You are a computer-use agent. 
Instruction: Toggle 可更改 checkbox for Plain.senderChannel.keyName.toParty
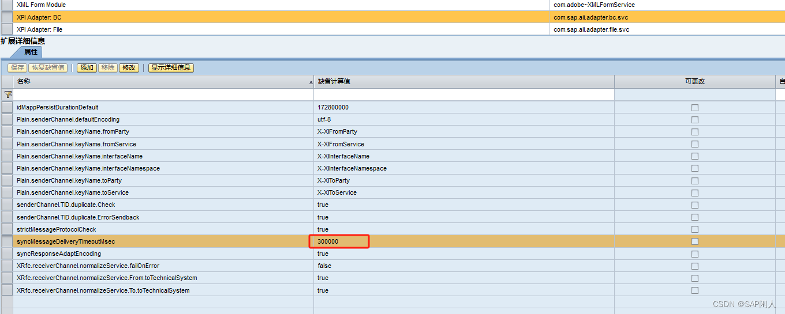coord(695,180)
